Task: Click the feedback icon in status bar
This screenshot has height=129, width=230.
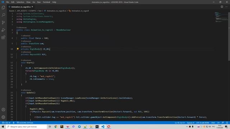Action: click(223, 123)
